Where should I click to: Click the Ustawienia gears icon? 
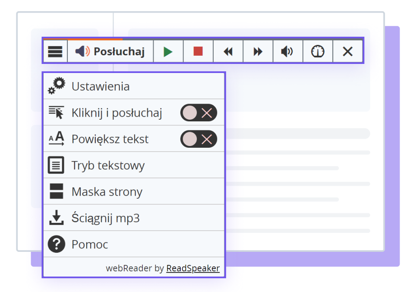coord(57,86)
